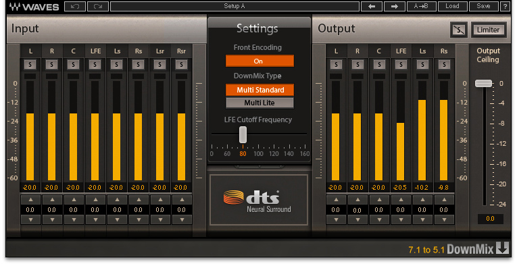Click output Rs peak readout -9.8

pos(444,188)
